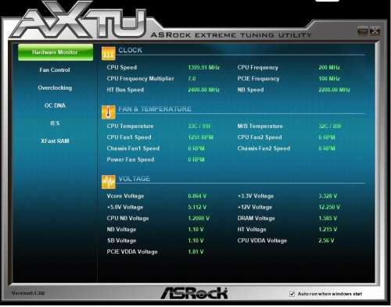Click the +3.3V Voltage value
This screenshot has height=307, width=391.
[x=328, y=196]
